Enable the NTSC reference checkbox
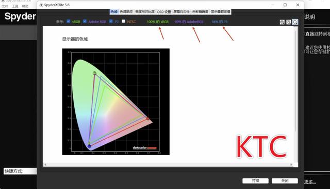 coord(124,21)
